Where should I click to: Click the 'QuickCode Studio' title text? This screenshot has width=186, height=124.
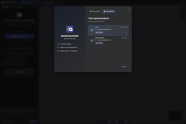(70, 36)
